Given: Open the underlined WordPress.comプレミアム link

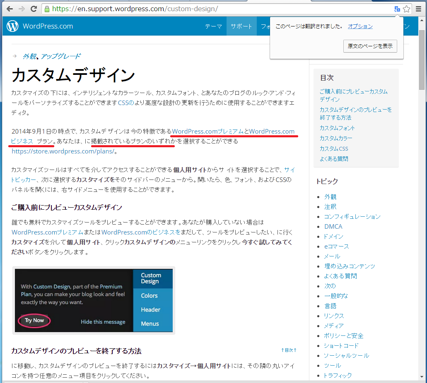Looking at the screenshot, I should pyautogui.click(x=208, y=132).
